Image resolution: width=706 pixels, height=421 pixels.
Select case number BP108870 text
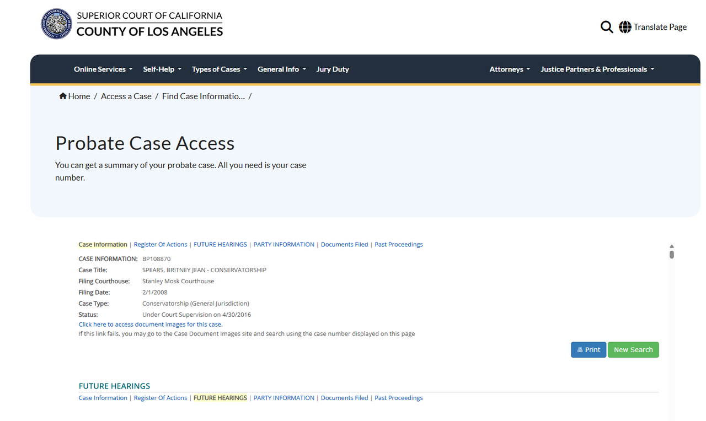pyautogui.click(x=157, y=259)
